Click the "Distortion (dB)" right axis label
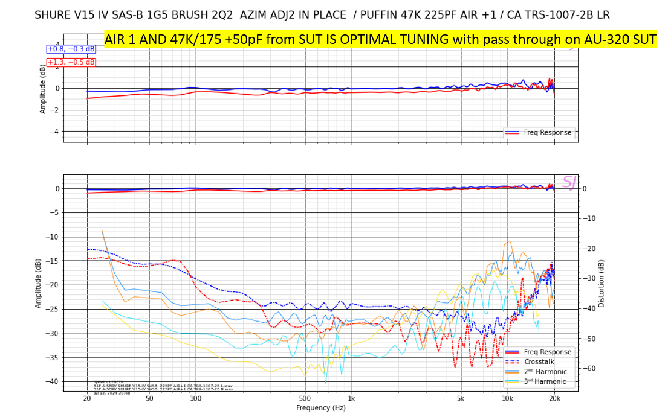Image resolution: width=668 pixels, height=417 pixels. point(601,284)
